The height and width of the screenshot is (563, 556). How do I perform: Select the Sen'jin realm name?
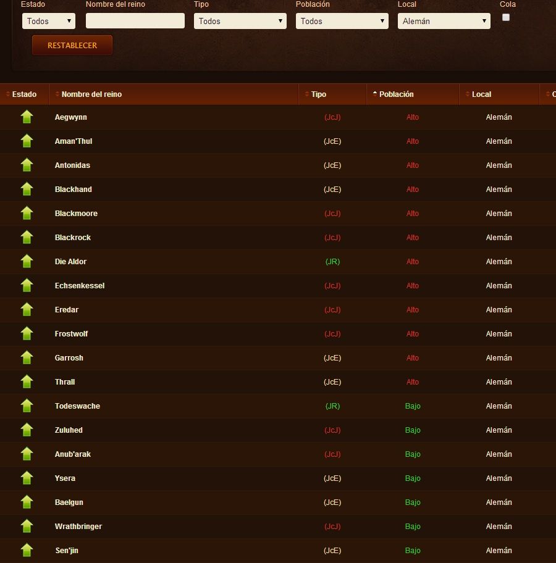(67, 550)
